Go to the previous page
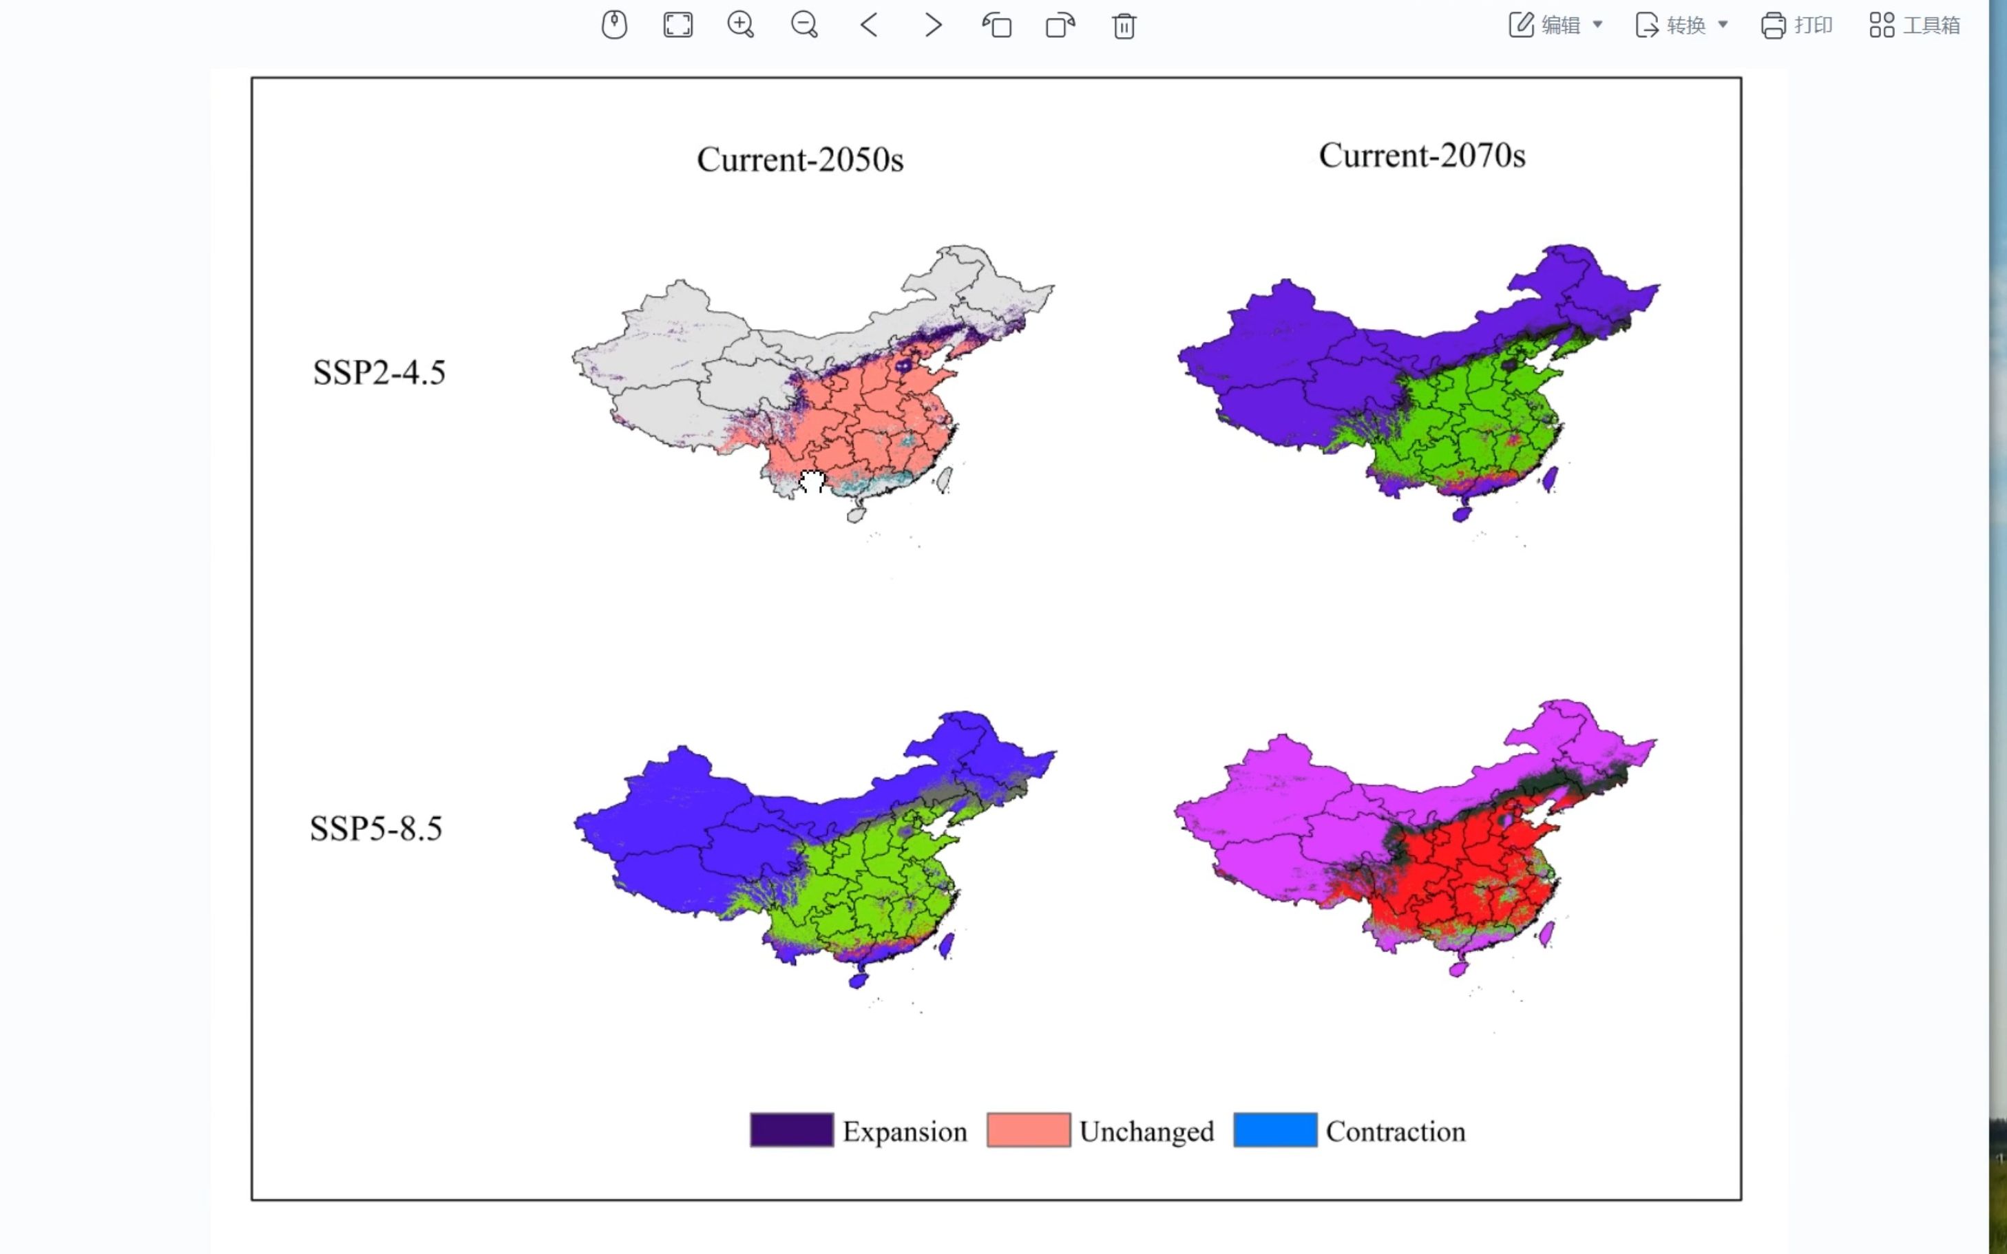 (870, 25)
